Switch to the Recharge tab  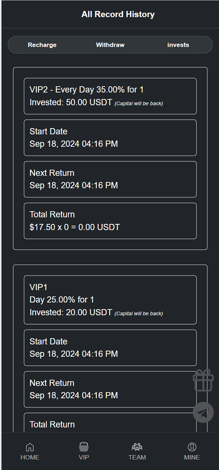pos(42,45)
